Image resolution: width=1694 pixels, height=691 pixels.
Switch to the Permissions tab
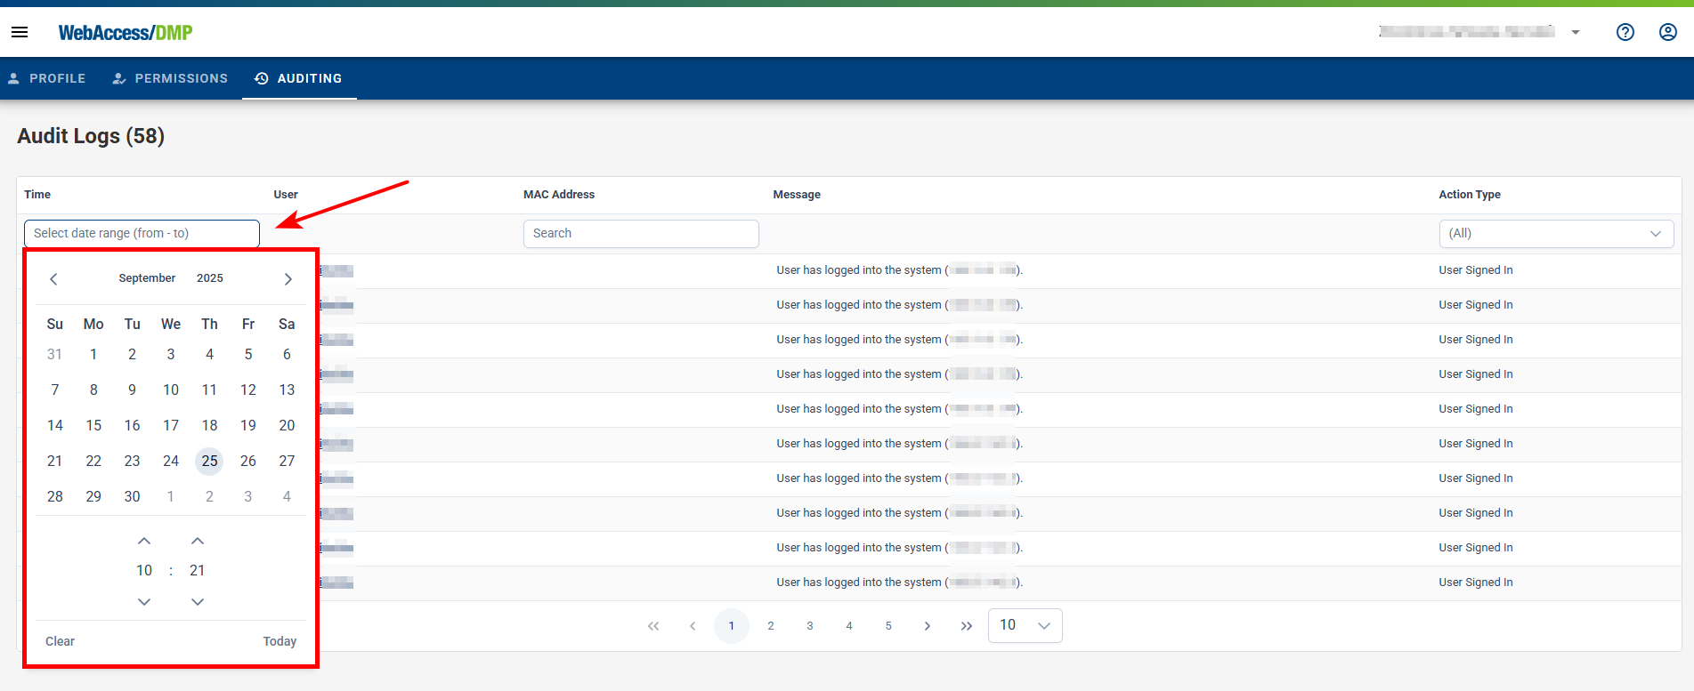[x=170, y=78]
